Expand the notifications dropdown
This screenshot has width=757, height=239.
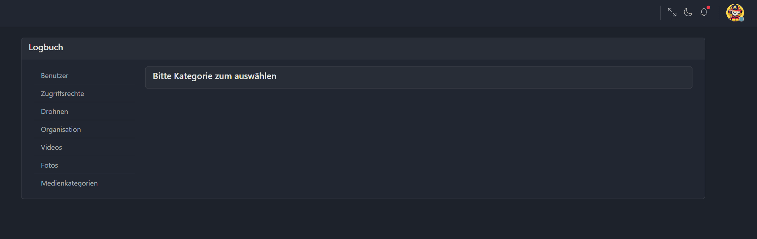(x=704, y=12)
